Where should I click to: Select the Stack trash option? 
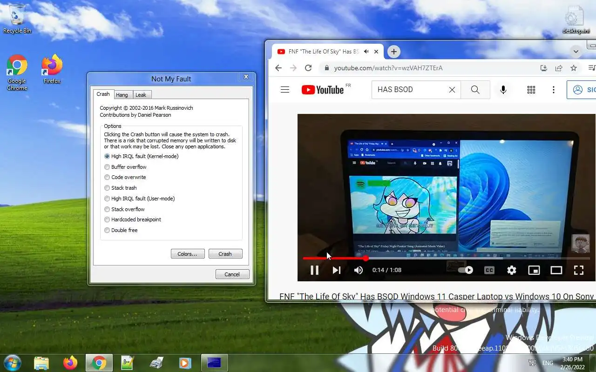pos(121,188)
